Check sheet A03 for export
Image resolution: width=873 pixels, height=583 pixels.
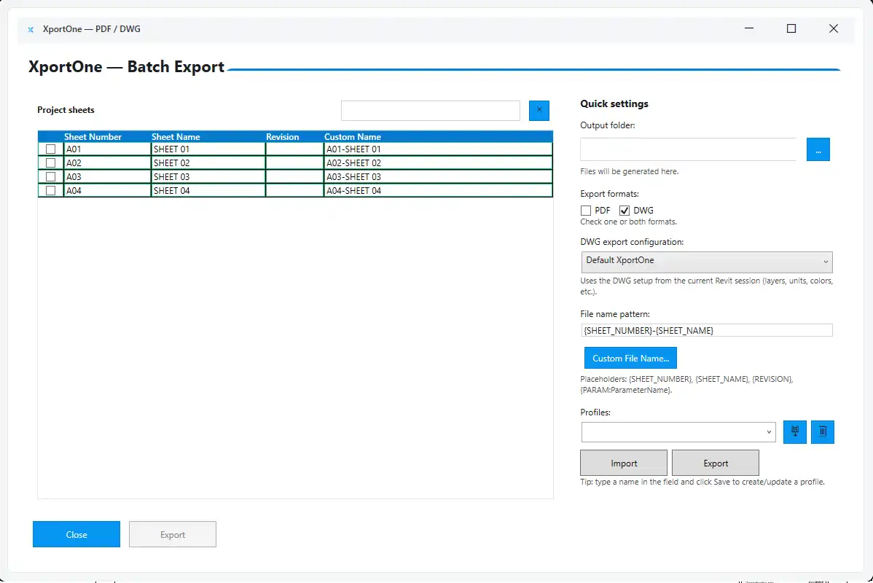[50, 176]
